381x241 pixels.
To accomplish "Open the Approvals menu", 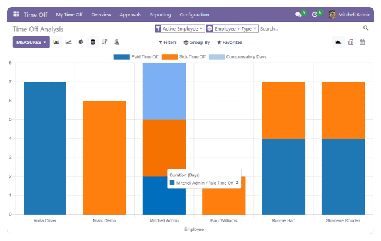I will (x=129, y=14).
